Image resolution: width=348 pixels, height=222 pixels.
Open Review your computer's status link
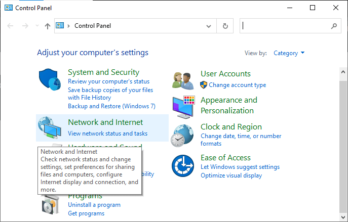pyautogui.click(x=108, y=81)
